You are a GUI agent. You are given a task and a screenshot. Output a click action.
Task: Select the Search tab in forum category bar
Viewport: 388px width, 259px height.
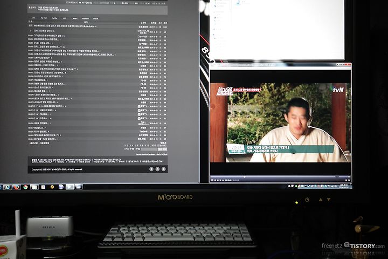(95, 18)
